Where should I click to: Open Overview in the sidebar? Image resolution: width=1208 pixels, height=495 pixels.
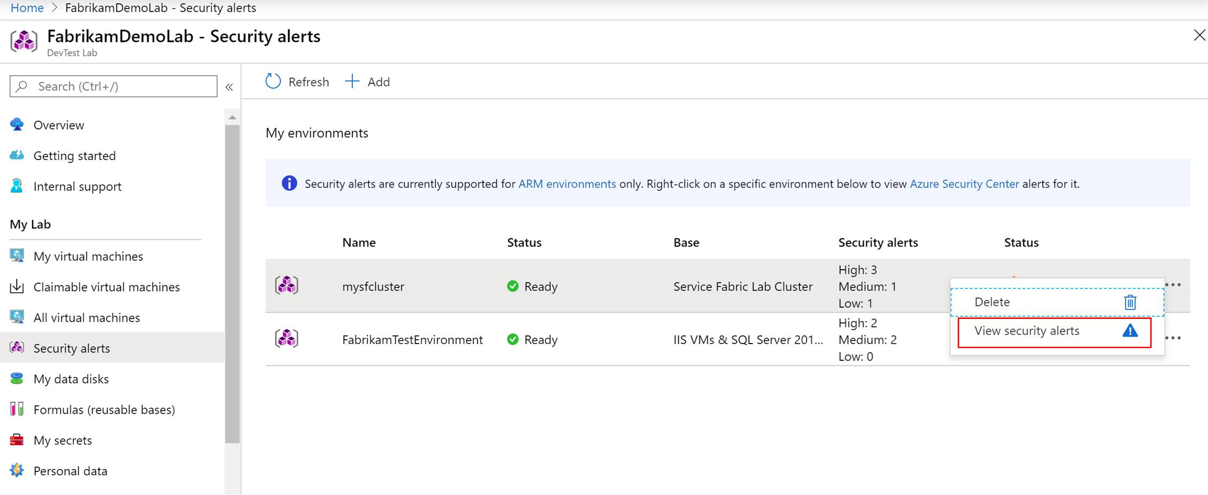(x=58, y=125)
